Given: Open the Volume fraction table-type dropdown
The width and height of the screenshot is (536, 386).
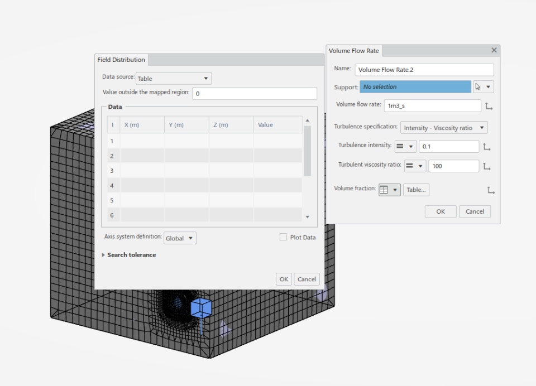Looking at the screenshot, I should (x=389, y=190).
